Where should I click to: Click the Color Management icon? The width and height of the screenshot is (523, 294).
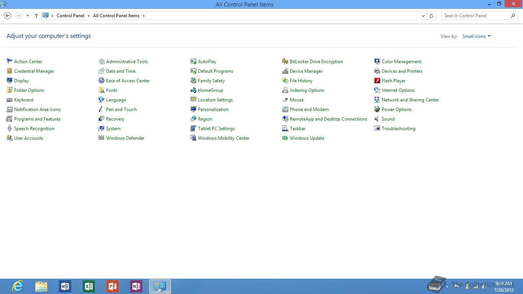pyautogui.click(x=377, y=61)
